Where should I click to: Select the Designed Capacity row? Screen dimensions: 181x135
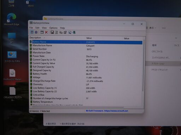point(86,70)
